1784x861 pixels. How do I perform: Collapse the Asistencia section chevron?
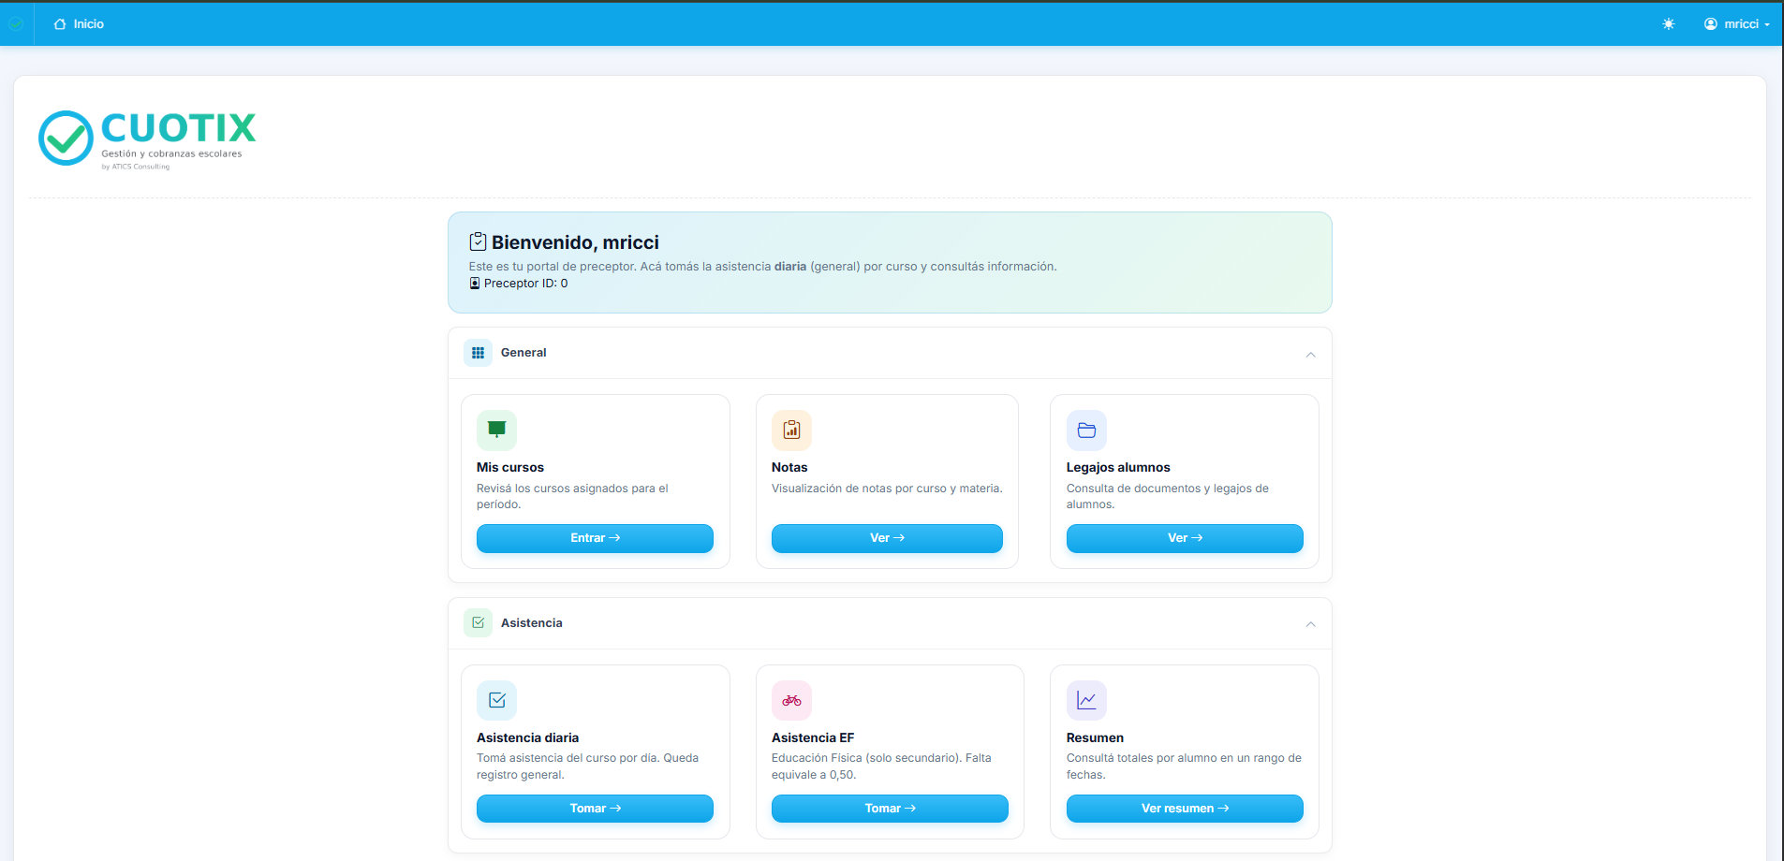point(1310,624)
